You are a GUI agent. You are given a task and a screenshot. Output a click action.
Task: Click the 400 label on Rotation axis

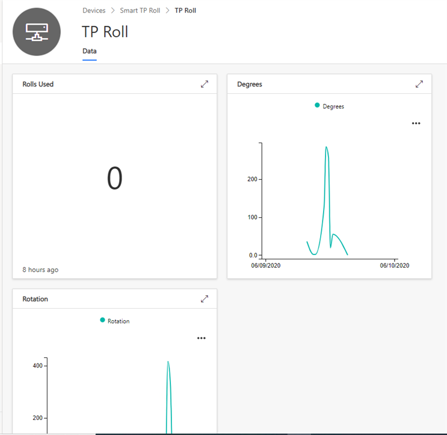[38, 365]
